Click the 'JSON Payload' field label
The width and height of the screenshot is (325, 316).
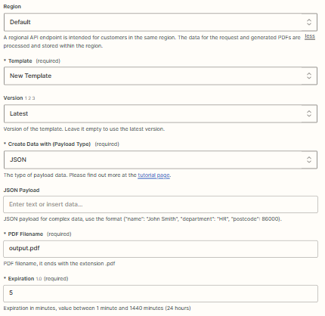(21, 191)
